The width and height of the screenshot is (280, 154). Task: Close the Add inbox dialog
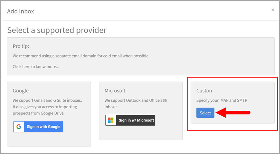273,10
